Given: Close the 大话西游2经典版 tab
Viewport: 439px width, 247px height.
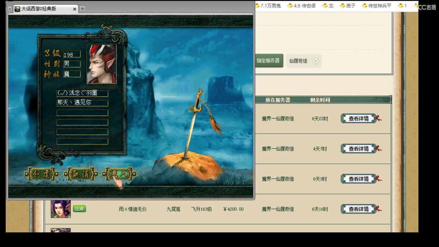Looking at the screenshot, I should [x=75, y=9].
